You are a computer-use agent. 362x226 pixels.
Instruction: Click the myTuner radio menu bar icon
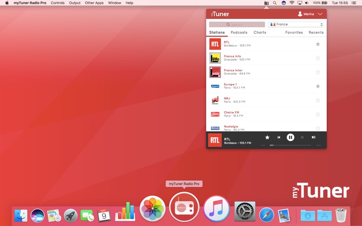[267, 3]
